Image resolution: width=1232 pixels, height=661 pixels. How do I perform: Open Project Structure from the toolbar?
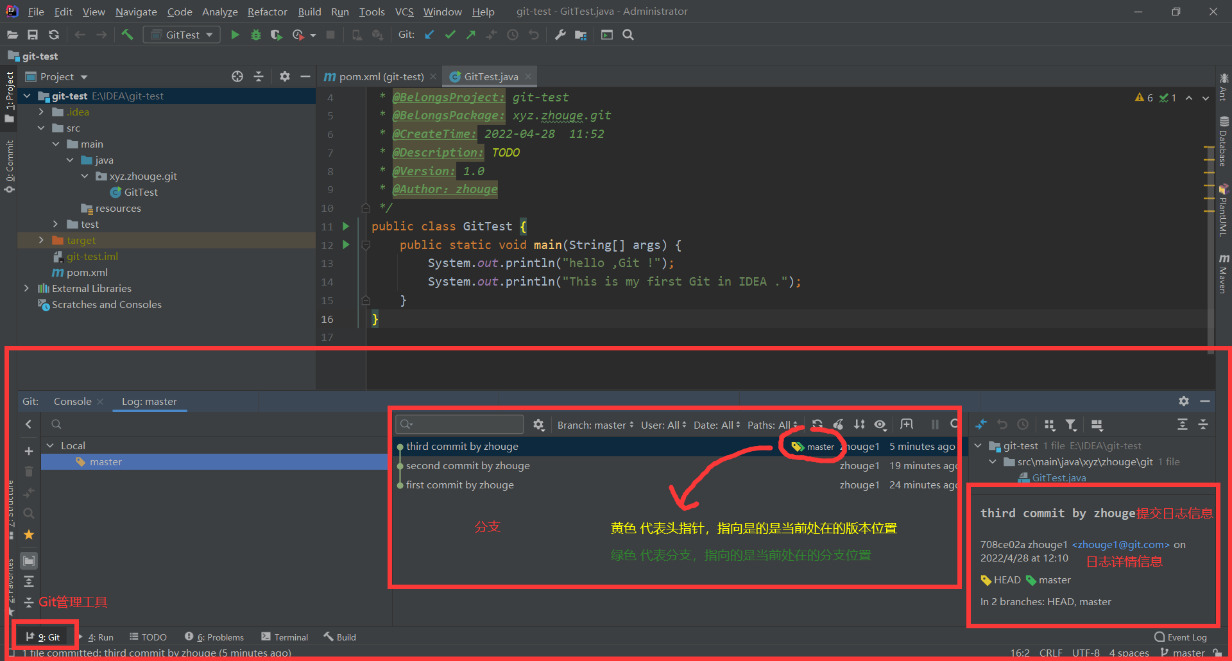coord(581,35)
